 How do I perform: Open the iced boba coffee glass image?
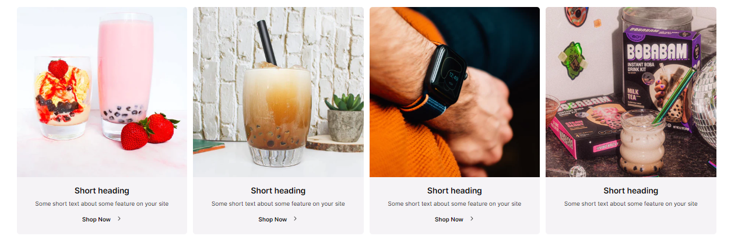pyautogui.click(x=278, y=92)
